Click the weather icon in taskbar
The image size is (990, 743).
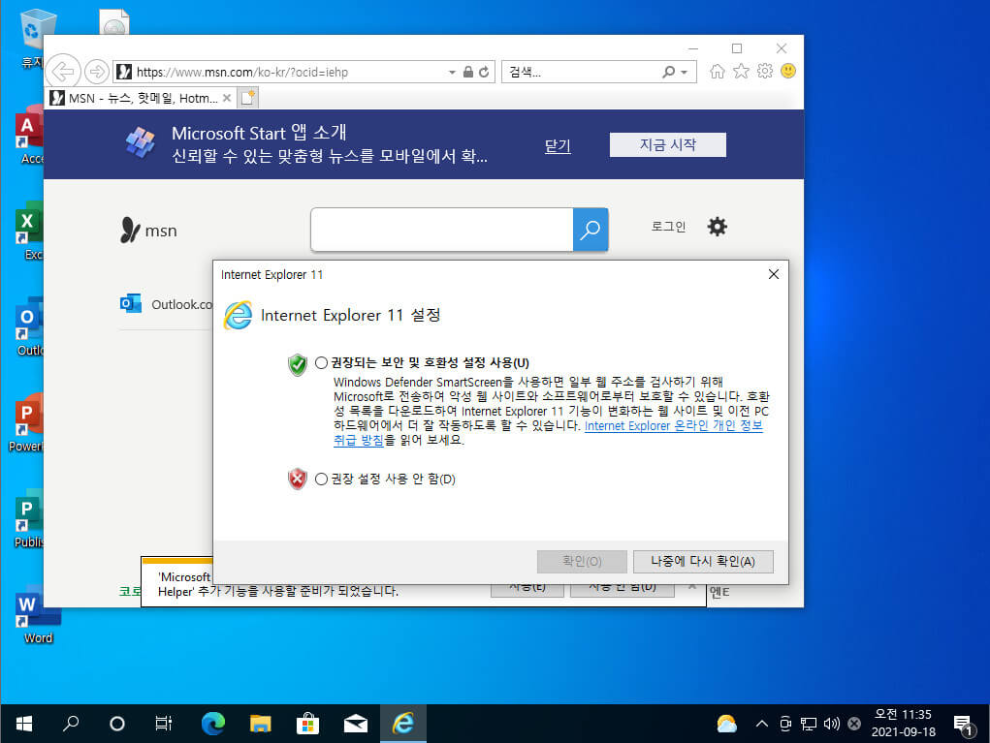click(x=726, y=724)
